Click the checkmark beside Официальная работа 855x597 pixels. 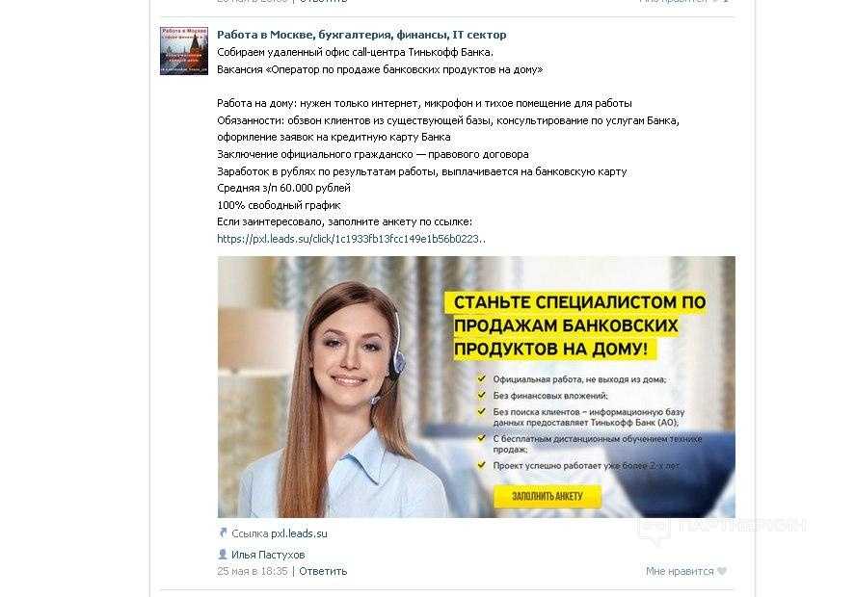click(482, 378)
